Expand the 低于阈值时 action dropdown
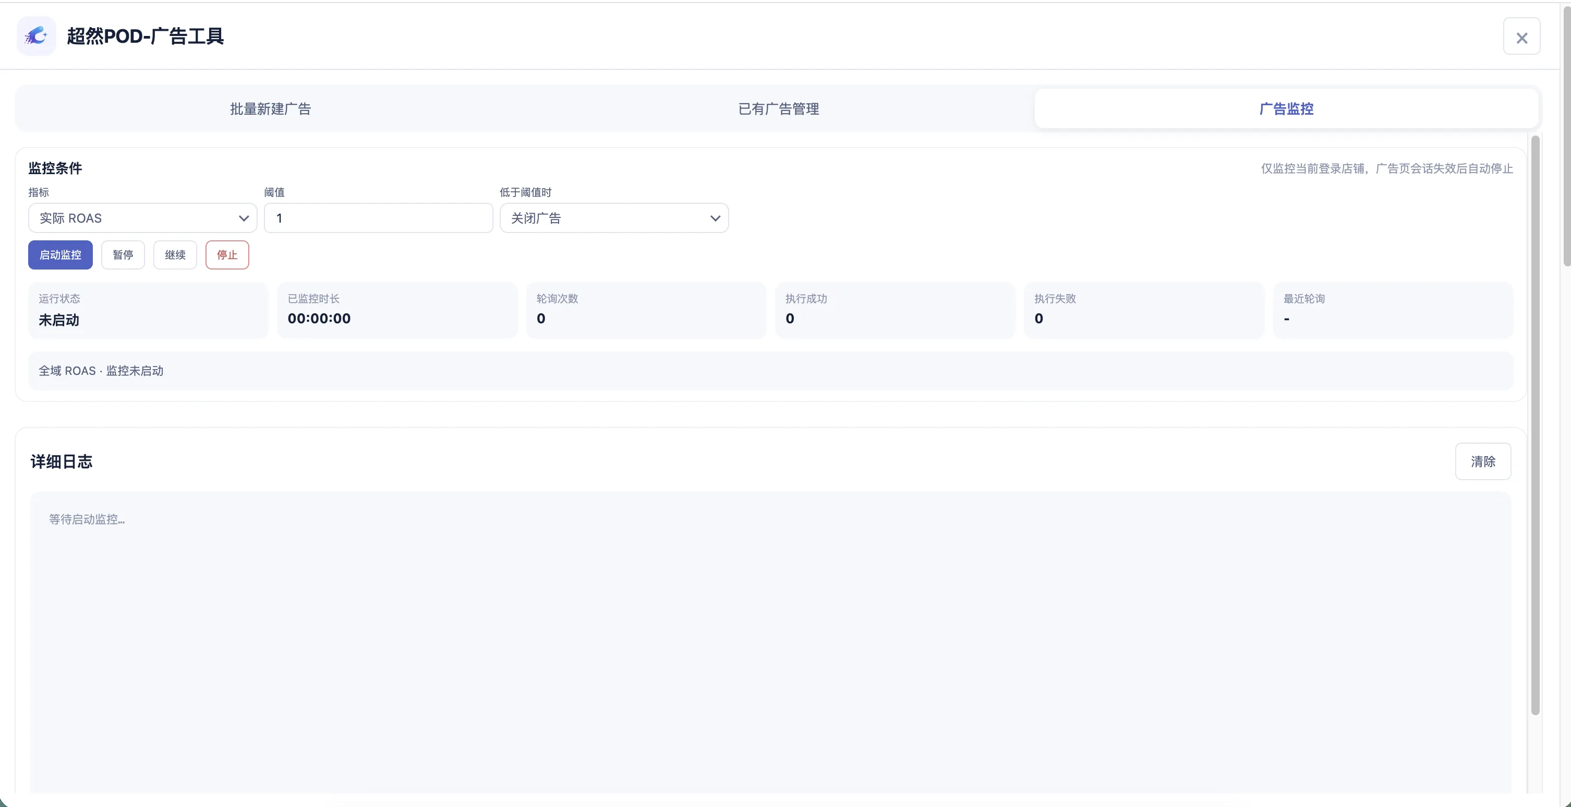The height and width of the screenshot is (807, 1571). [x=614, y=218]
